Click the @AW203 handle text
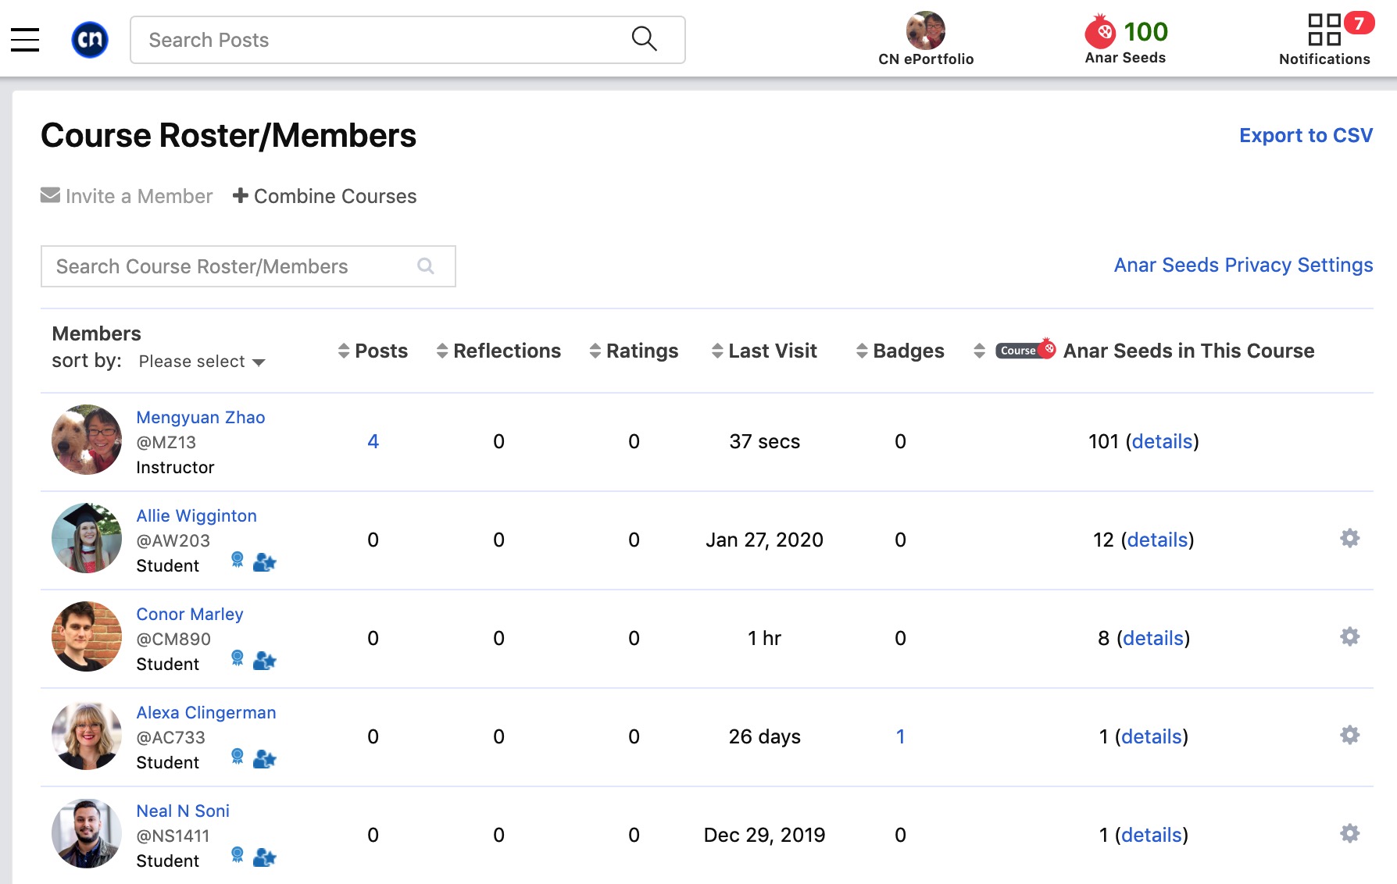This screenshot has width=1397, height=884. [173, 540]
